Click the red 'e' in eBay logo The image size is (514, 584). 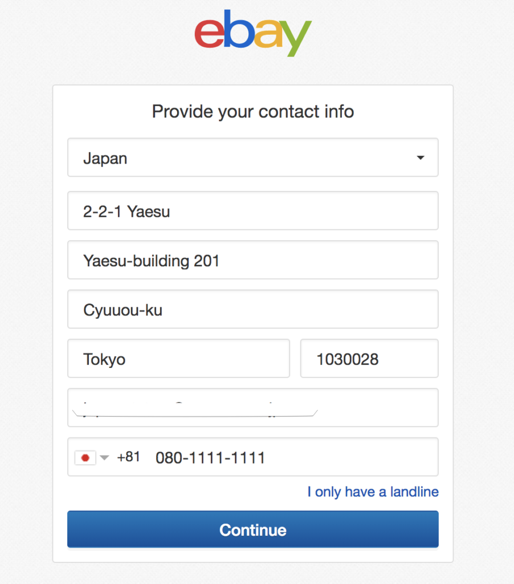click(210, 34)
